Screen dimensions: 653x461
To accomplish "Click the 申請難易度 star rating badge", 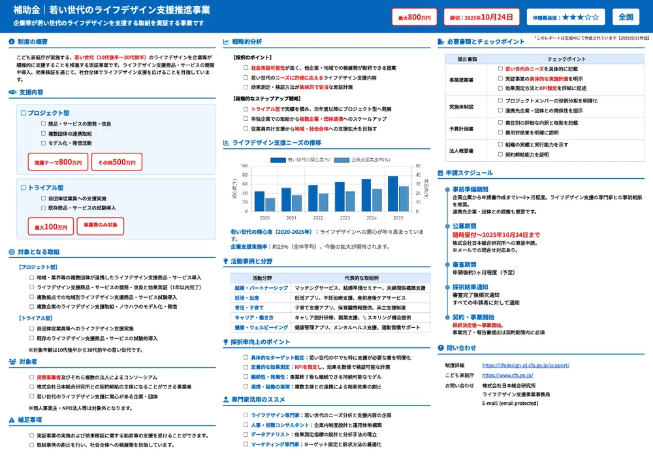I will point(565,17).
